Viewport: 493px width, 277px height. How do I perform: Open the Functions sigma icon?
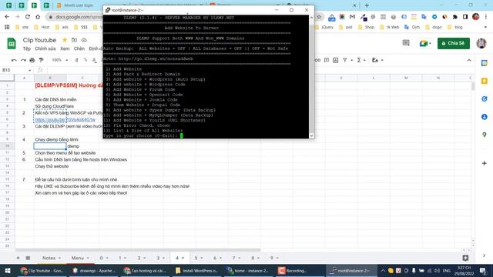tap(359, 60)
